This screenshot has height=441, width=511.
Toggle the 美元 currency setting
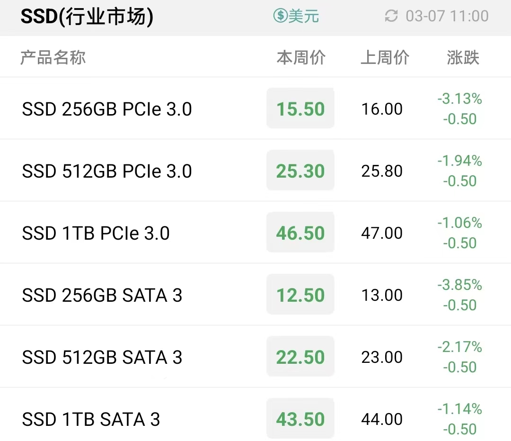296,16
